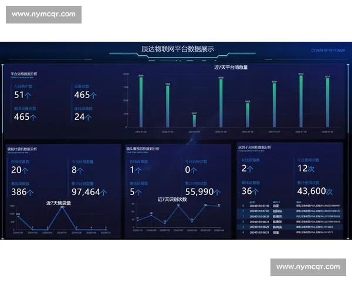Image resolution: width=352 pixels, height=282 pixels.
Task: Select the 386 offline devices value
Action: (24, 192)
